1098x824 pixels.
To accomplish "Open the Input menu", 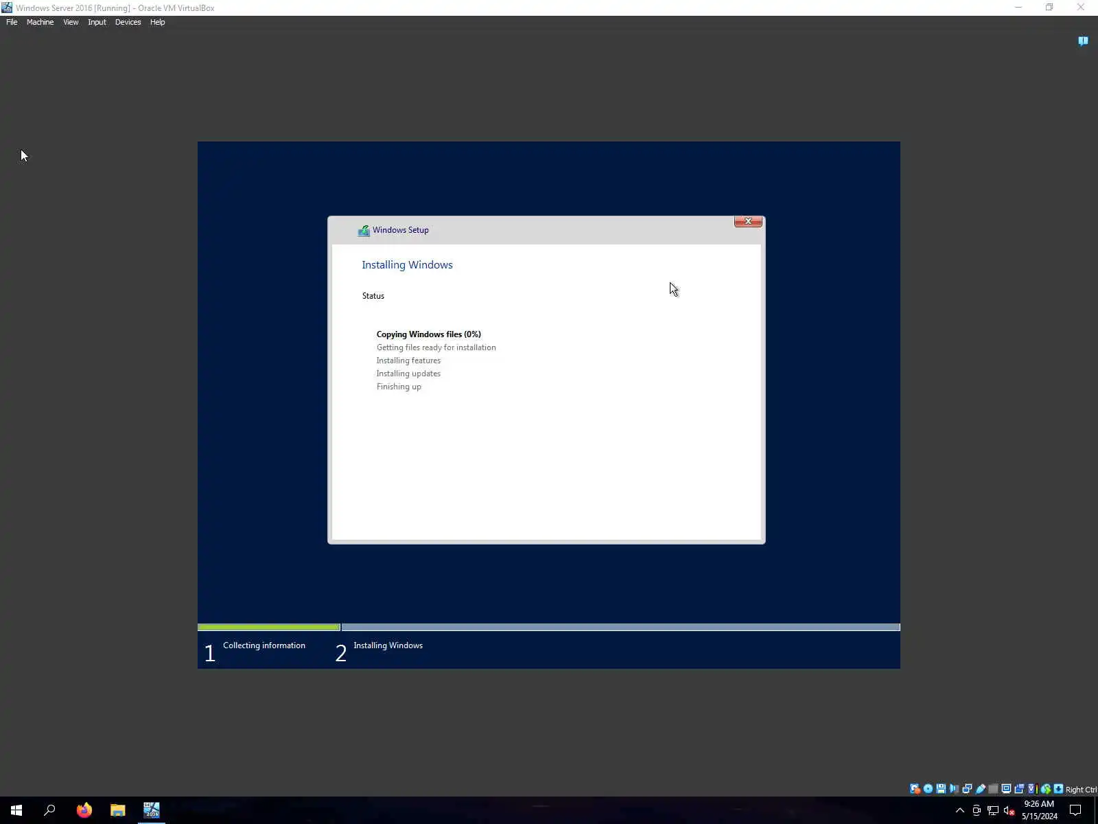I will (x=97, y=22).
